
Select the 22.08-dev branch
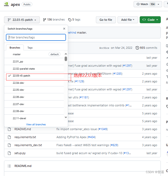click(34, 111)
